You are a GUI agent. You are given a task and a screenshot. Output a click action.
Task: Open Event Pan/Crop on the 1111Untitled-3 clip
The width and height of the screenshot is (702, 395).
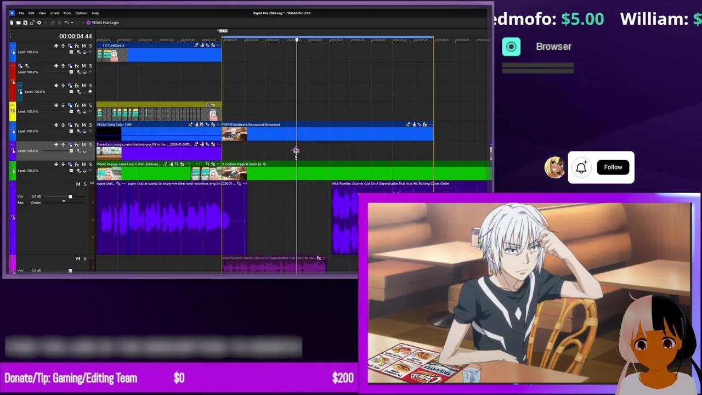click(207, 46)
